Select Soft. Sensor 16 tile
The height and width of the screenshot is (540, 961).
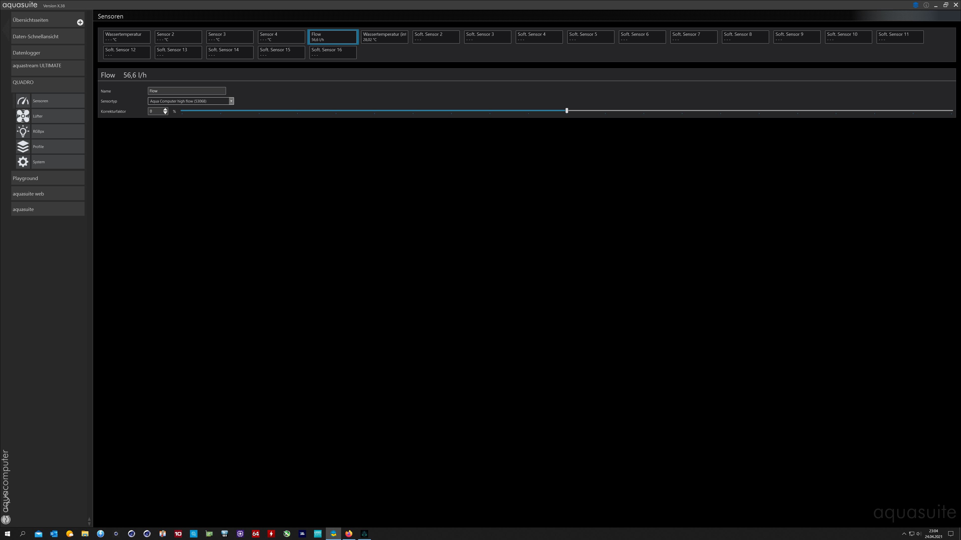332,52
